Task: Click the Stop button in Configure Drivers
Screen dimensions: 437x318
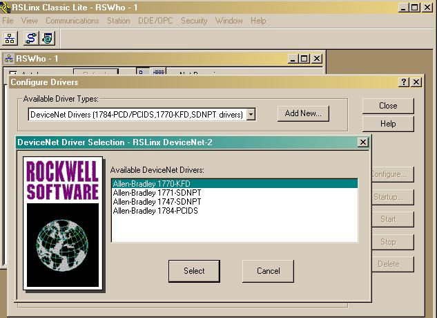Action: [x=392, y=242]
